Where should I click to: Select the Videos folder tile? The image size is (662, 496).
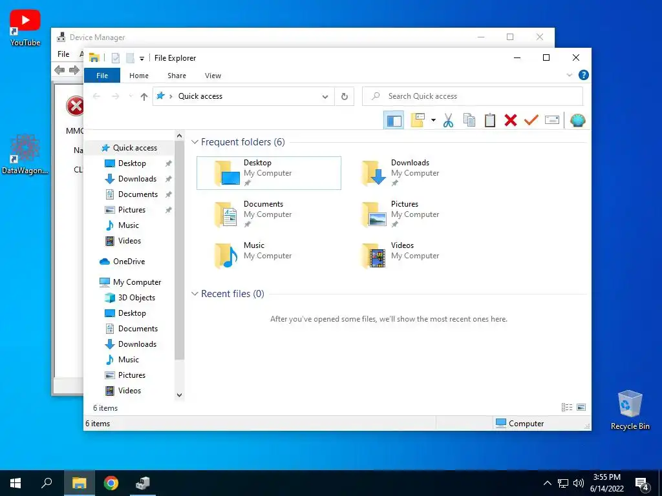point(416,256)
